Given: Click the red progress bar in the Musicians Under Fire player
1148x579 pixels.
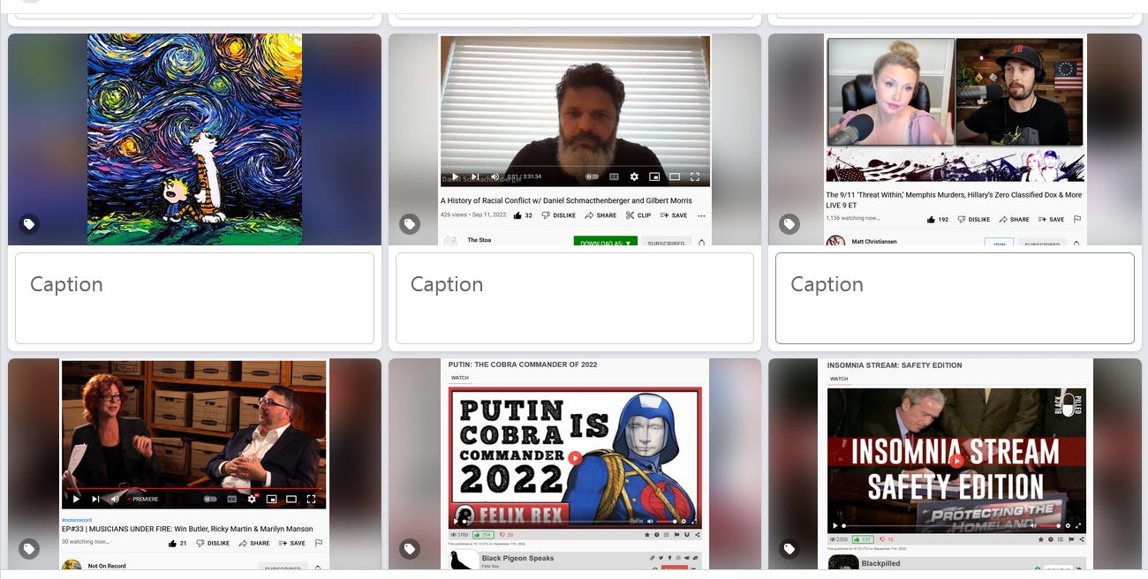Looking at the screenshot, I should point(193,488).
